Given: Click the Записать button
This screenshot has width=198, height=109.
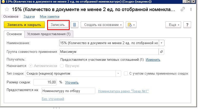Looking at the screenshot, I should [58, 25].
